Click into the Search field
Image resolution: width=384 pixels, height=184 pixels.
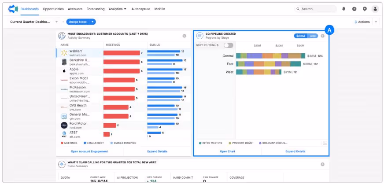pyautogui.click(x=316, y=9)
